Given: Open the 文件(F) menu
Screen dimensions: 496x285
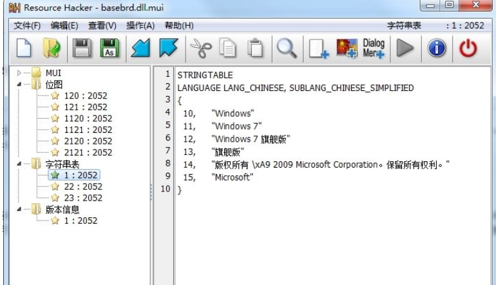Looking at the screenshot, I should coord(27,25).
